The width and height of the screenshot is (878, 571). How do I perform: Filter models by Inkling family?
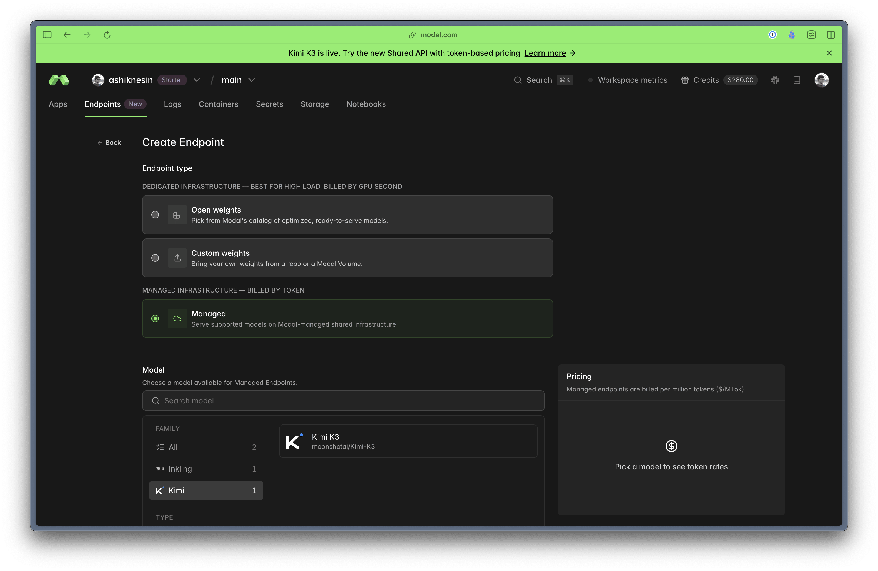[x=206, y=469]
